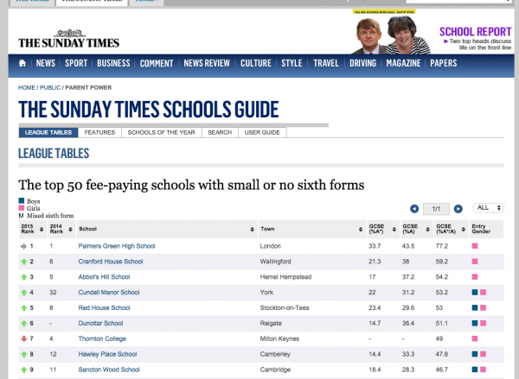Click HOME breadcrumb link
This screenshot has height=379, width=519.
(x=27, y=87)
